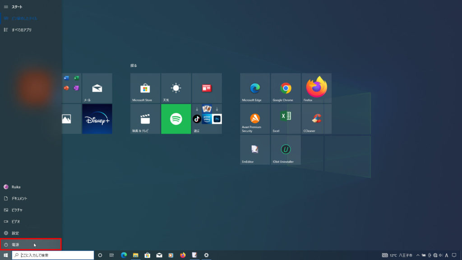Expand the 遊ぶ app folder tile

tap(207, 119)
